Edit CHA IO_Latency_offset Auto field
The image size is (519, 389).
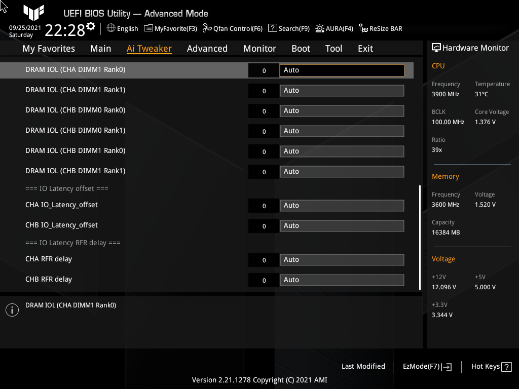point(342,206)
